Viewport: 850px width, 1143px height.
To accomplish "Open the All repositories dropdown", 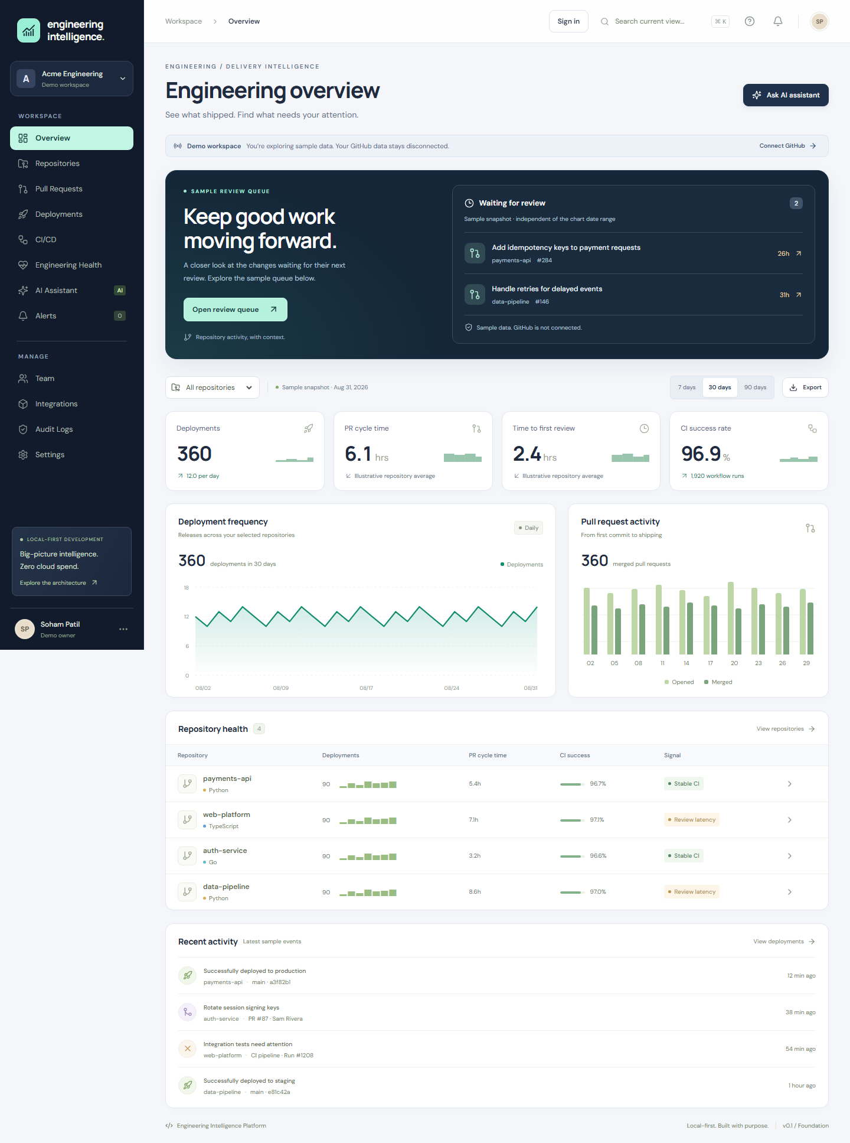I will pos(212,387).
